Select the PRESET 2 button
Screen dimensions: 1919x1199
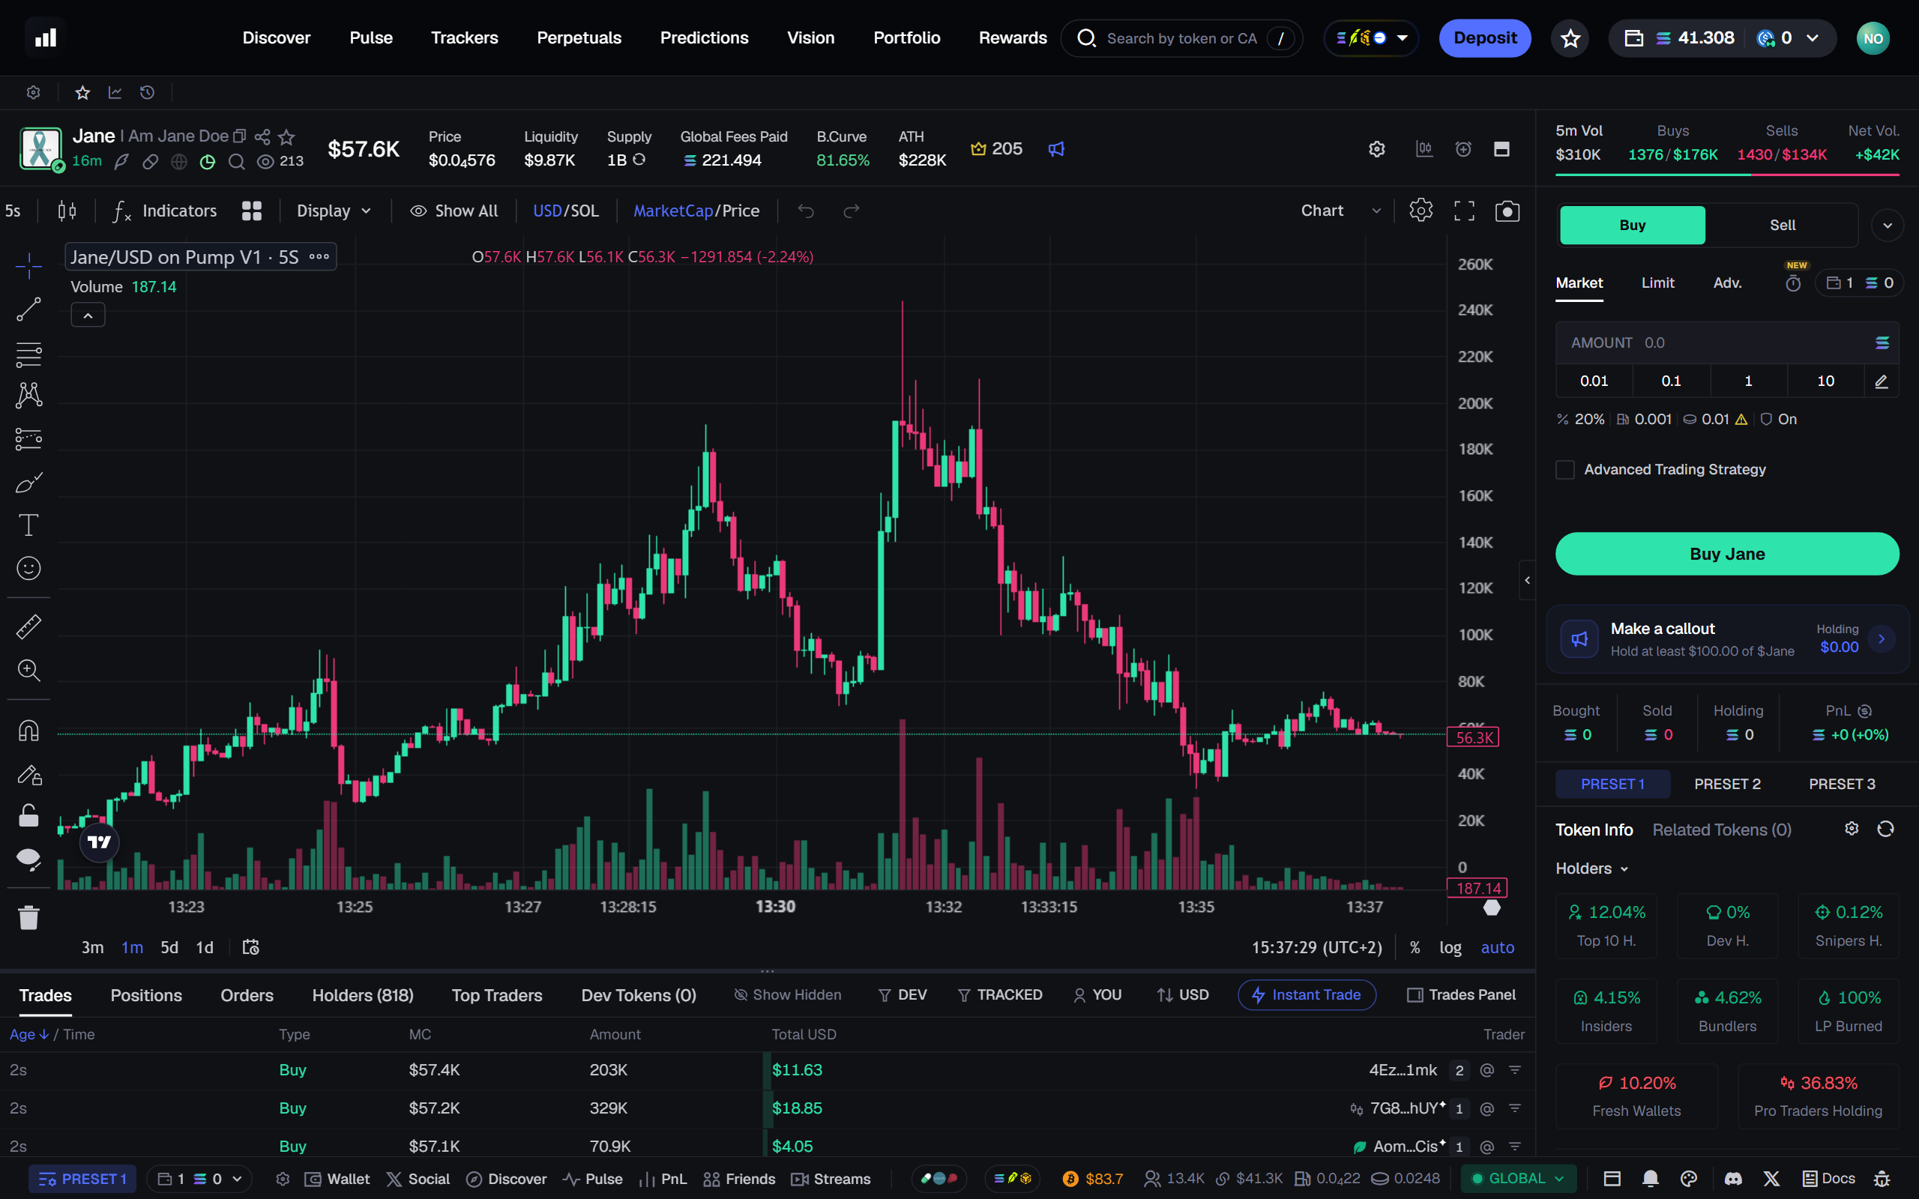(x=1726, y=784)
